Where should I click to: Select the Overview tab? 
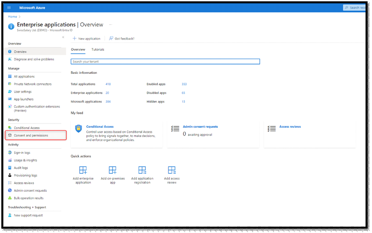point(78,50)
